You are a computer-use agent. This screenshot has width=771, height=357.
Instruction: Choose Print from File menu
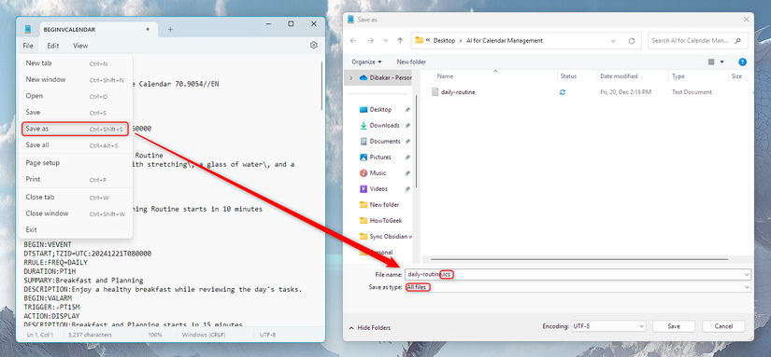click(x=76, y=180)
